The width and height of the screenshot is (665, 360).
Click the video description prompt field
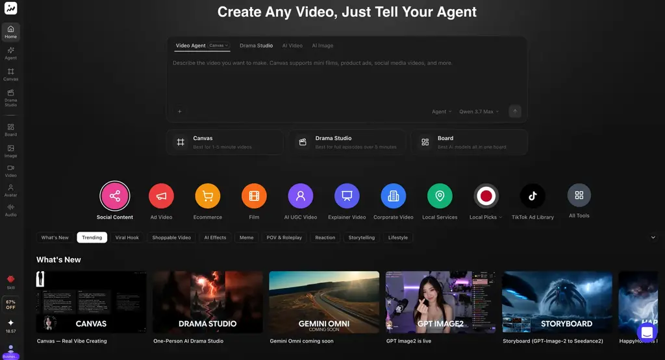347,80
